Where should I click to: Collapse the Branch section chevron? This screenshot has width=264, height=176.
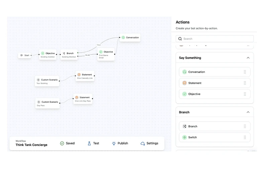[x=248, y=112]
